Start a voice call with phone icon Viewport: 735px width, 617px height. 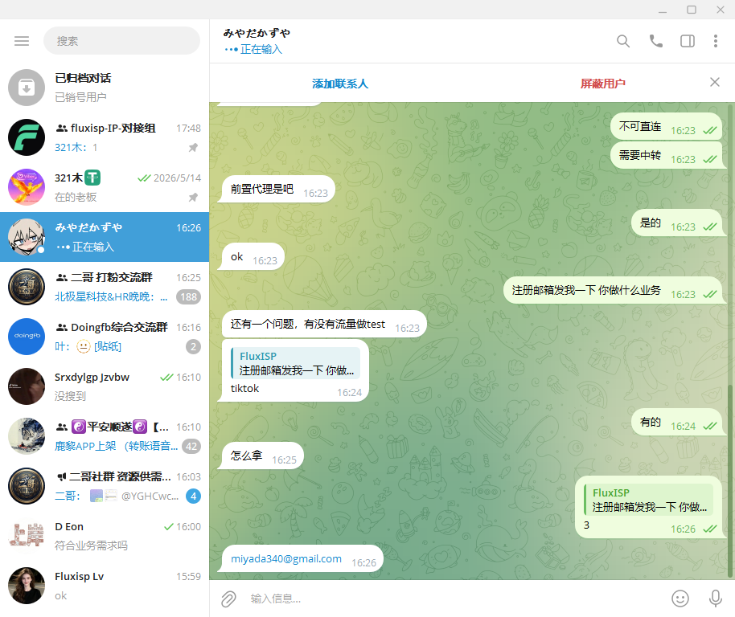[x=655, y=41]
